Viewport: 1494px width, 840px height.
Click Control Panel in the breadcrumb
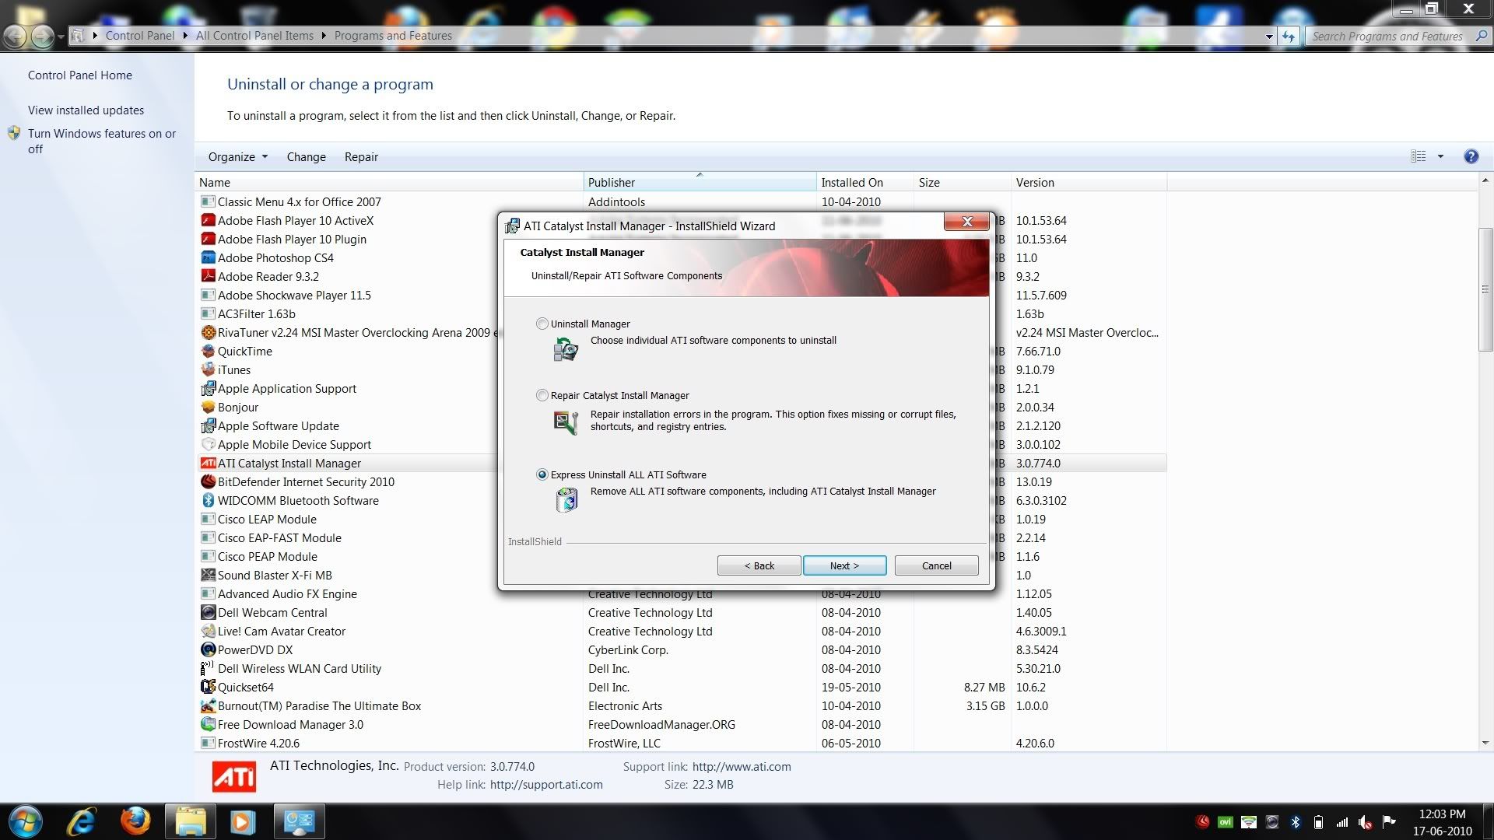click(140, 36)
